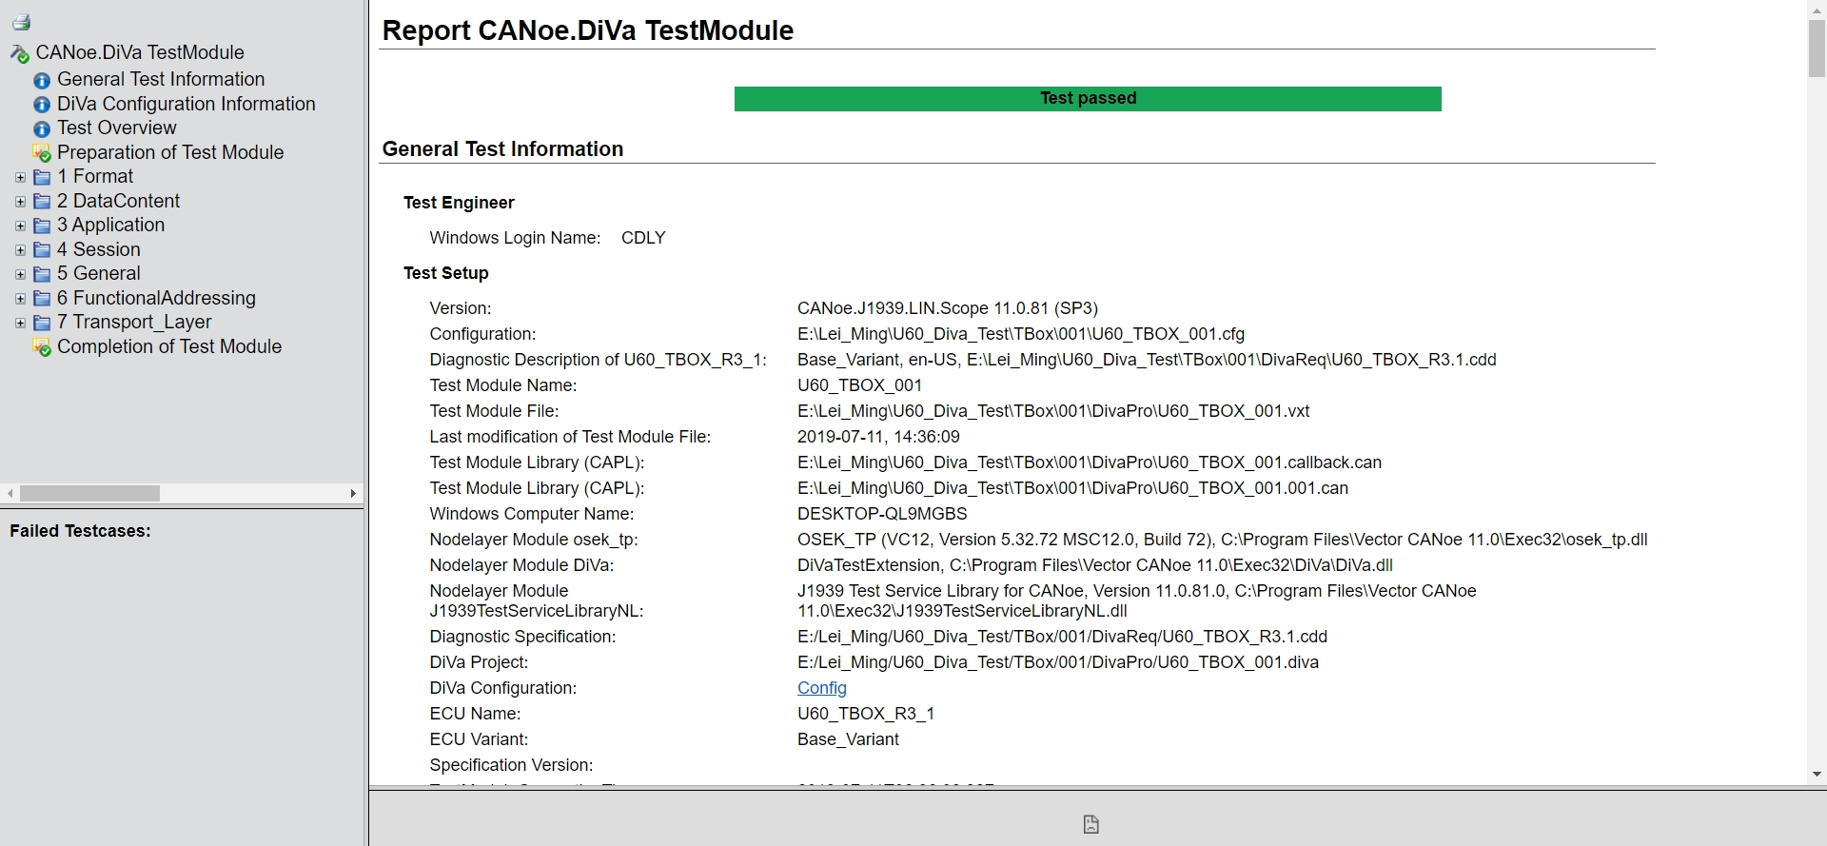Click the Failed Testcases heading

(80, 531)
